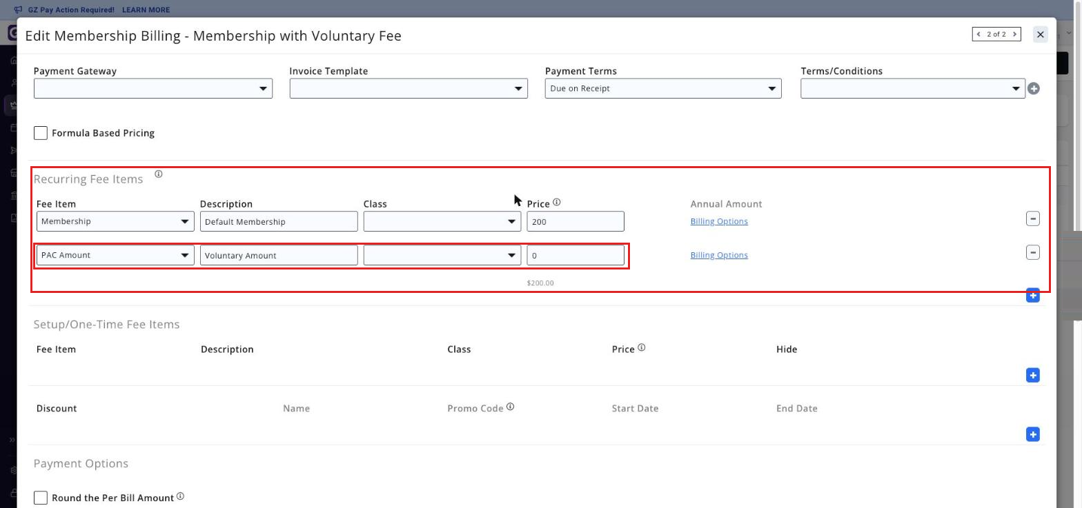Remove the PAC Amount row with minus button
The image size is (1082, 508).
click(x=1033, y=252)
